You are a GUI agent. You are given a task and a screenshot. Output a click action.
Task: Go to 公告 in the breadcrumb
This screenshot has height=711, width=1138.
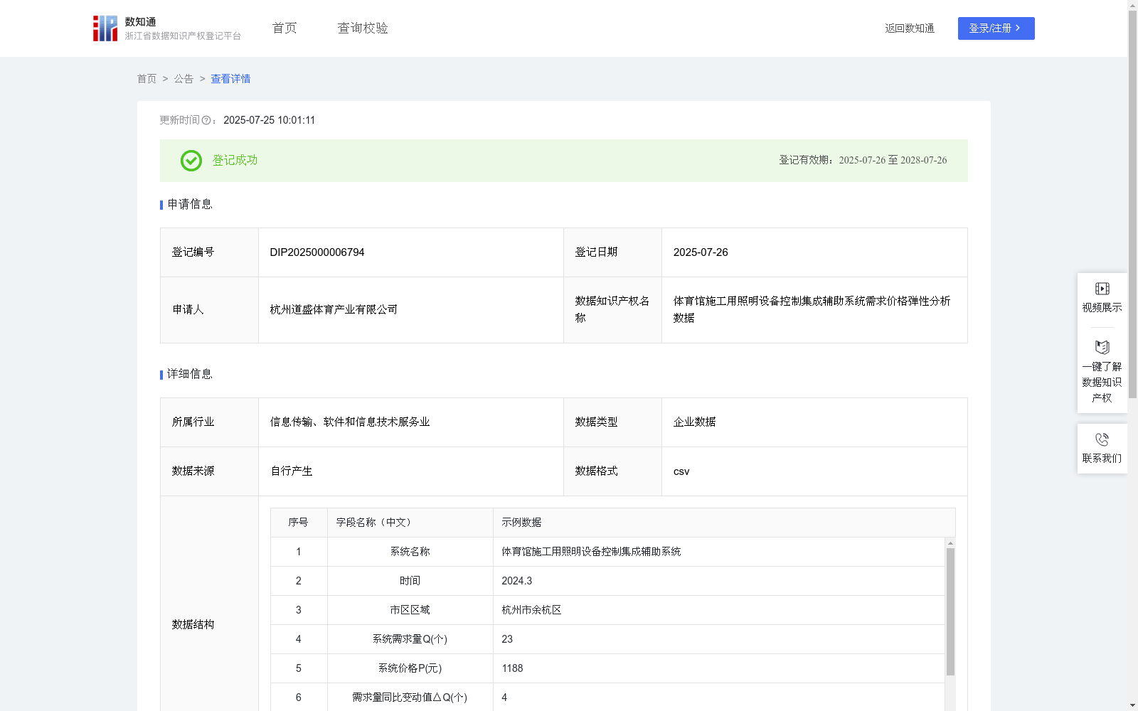(x=184, y=79)
